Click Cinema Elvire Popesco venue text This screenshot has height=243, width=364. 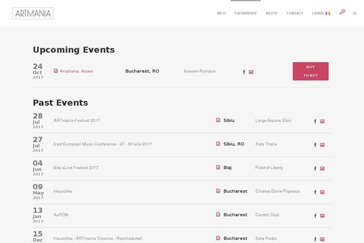(277, 191)
